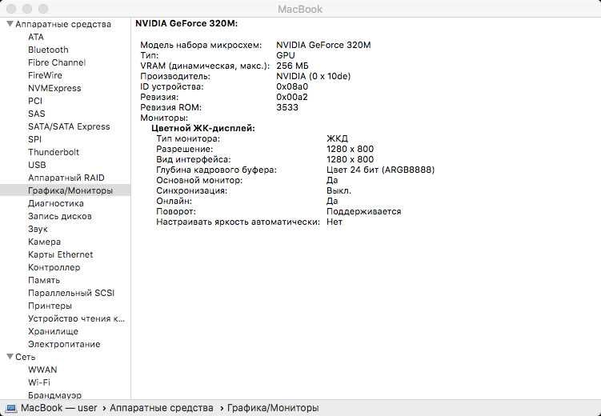Viewport: 601px width, 416px height.
Task: Click the chipset model value NVIDIA GeForce 320M
Action: point(323,46)
